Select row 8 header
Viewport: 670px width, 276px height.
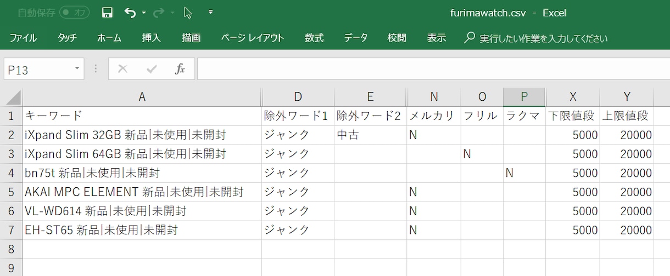pyautogui.click(x=11, y=249)
